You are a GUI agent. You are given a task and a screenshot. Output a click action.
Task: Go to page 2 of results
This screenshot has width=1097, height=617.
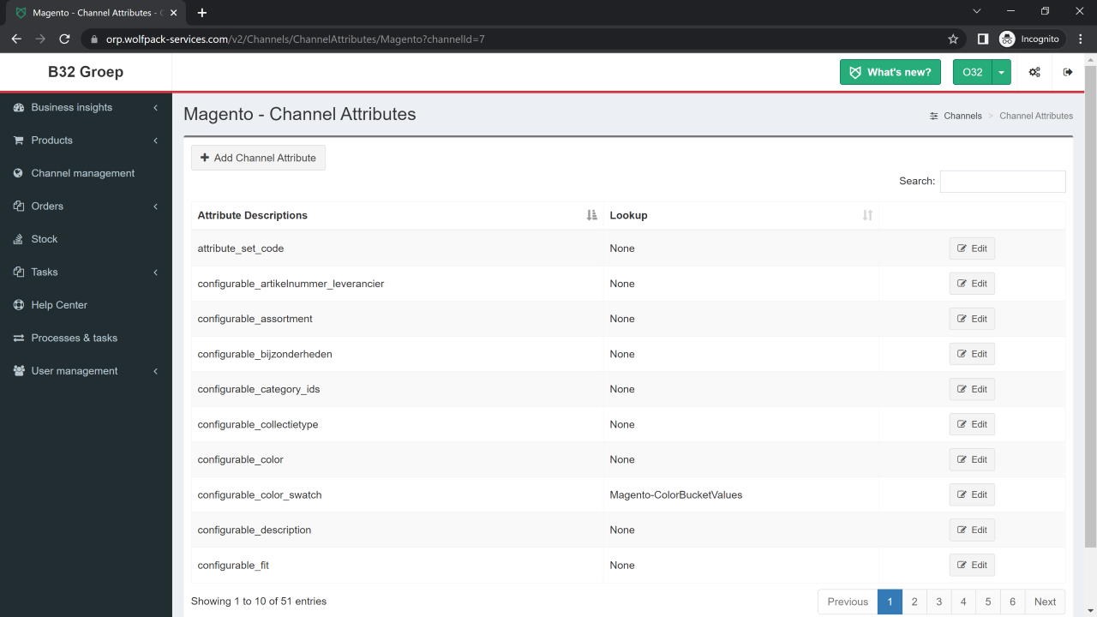(x=914, y=602)
